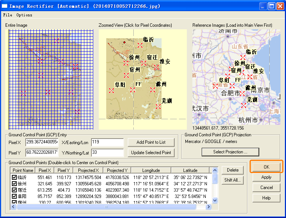Click the Projected Y column header
The width and height of the screenshot is (286, 218).
click(117, 170)
